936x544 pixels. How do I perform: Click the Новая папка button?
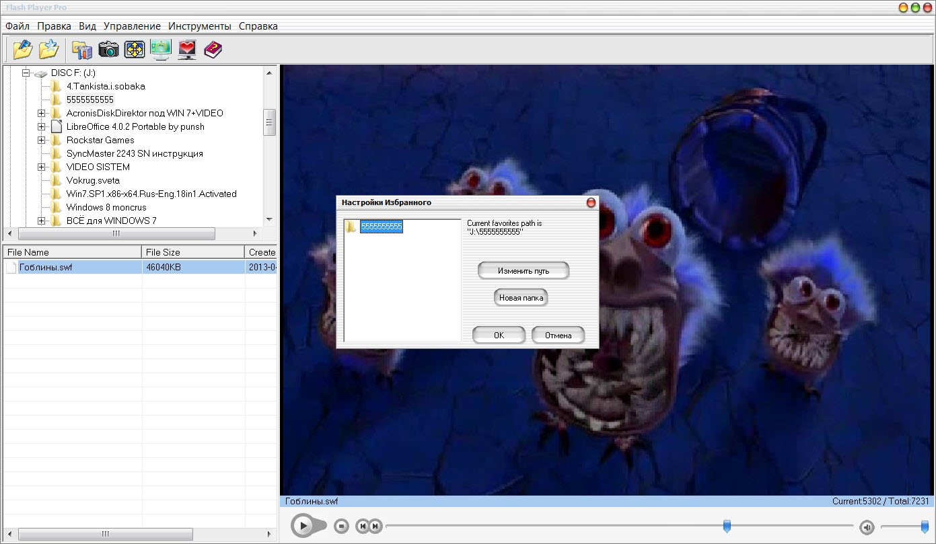tap(521, 297)
